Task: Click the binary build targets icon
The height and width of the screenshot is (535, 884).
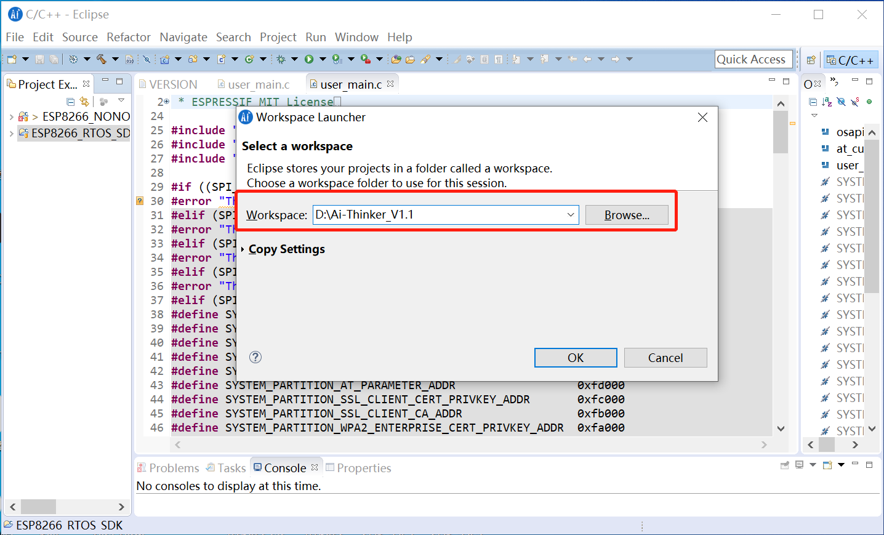Action: click(x=129, y=59)
